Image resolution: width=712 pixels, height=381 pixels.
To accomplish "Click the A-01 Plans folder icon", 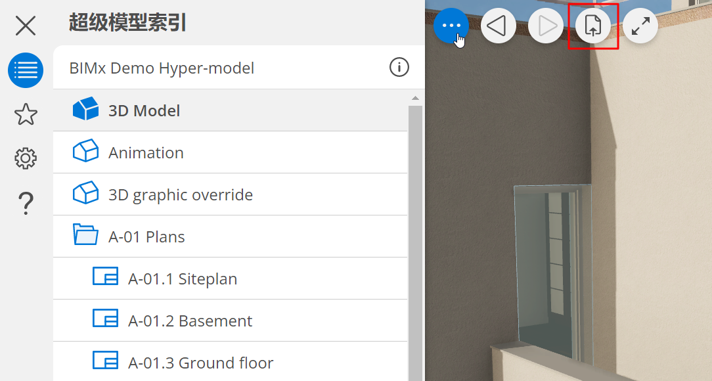I will 85,235.
